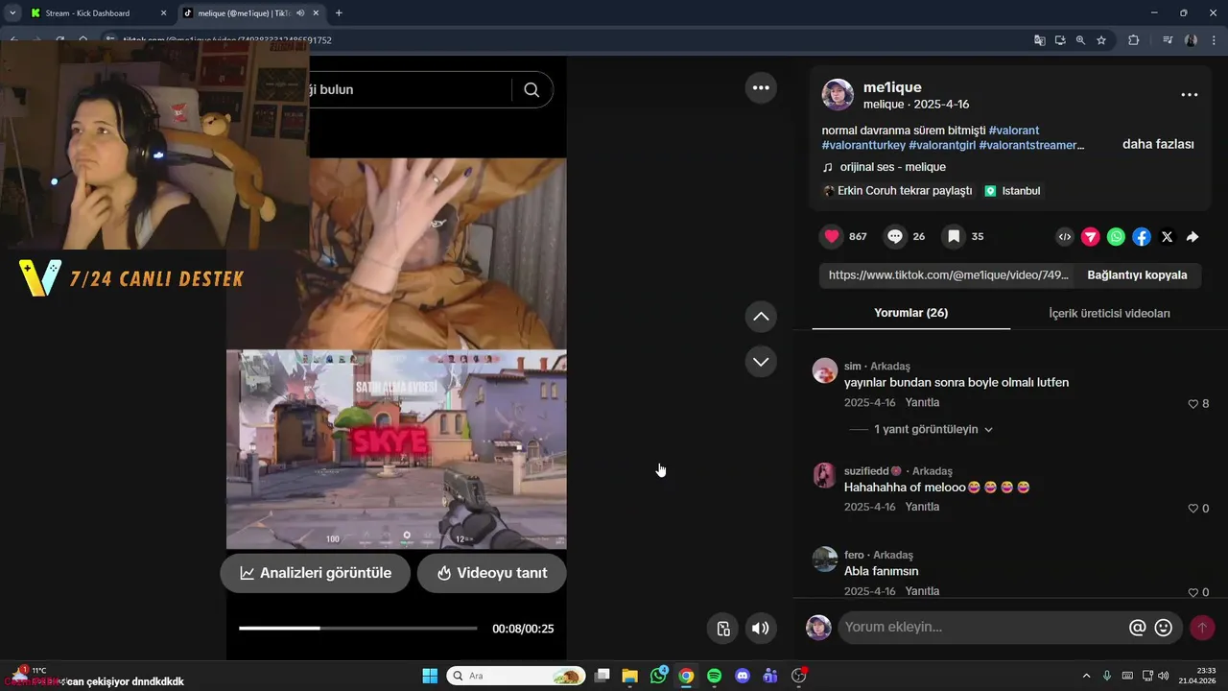The height and width of the screenshot is (691, 1228).
Task: Show hidden system tray icons chevron
Action: tap(1086, 676)
